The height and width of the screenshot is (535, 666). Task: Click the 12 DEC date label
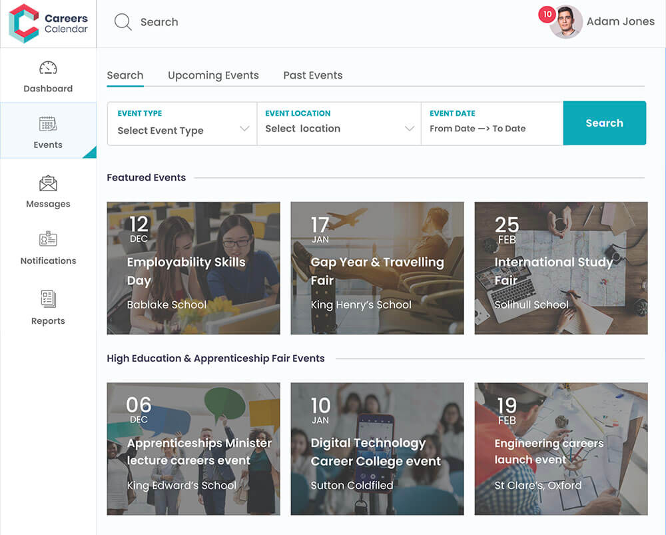pyautogui.click(x=139, y=229)
